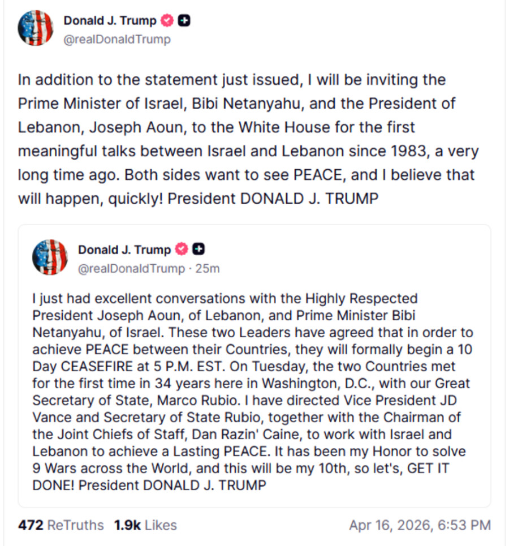Click the verified checkmark in the quoted post header
The height and width of the screenshot is (546, 509).
tap(181, 249)
